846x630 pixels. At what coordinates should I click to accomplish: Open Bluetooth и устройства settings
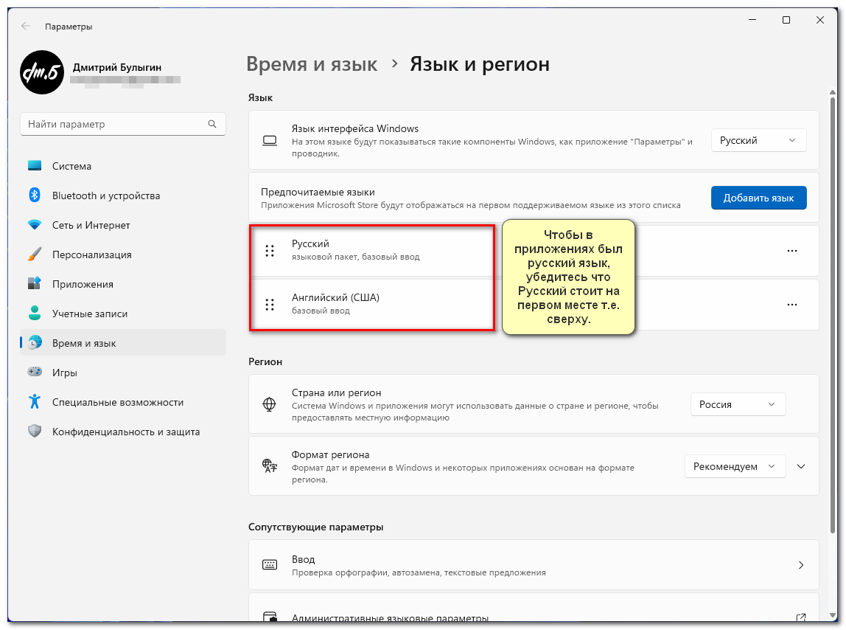point(105,195)
